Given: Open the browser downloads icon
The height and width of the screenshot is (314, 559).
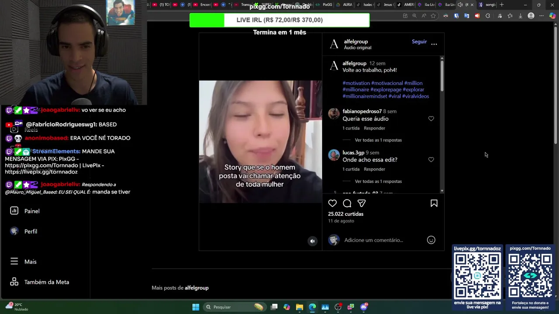Looking at the screenshot, I should pyautogui.click(x=520, y=16).
